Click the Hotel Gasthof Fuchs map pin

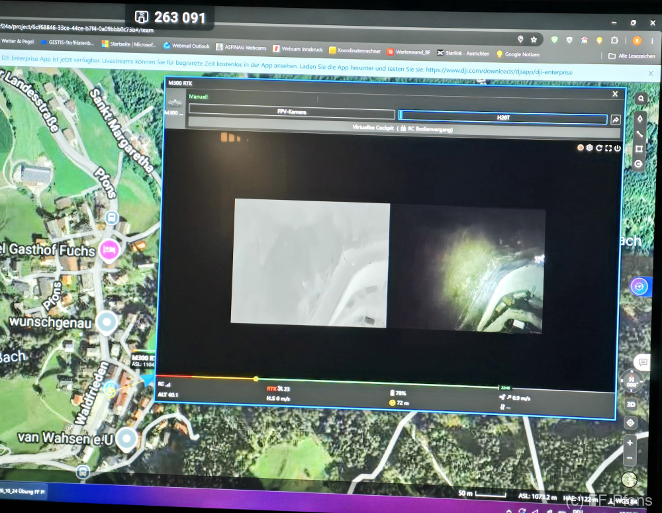(109, 250)
